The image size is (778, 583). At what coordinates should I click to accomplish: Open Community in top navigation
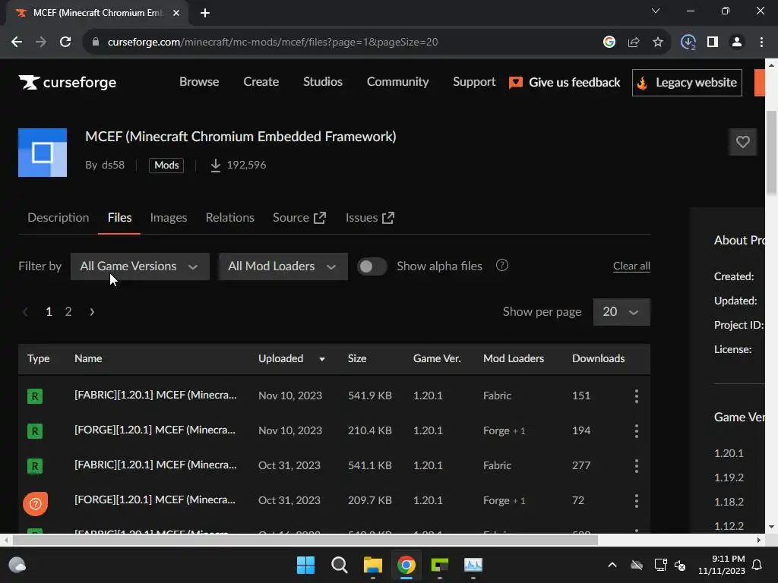(397, 82)
